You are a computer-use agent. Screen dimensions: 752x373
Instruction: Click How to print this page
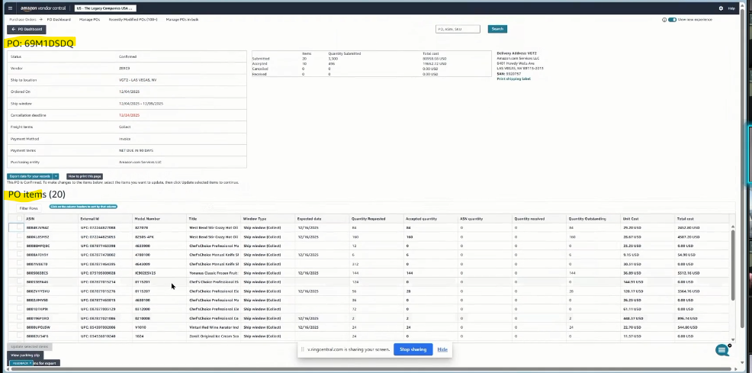coord(85,176)
